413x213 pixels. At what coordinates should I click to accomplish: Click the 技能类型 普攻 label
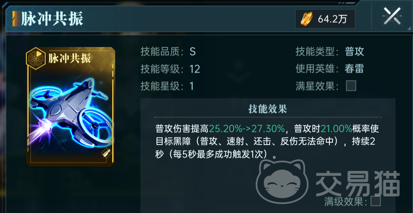coord(330,51)
